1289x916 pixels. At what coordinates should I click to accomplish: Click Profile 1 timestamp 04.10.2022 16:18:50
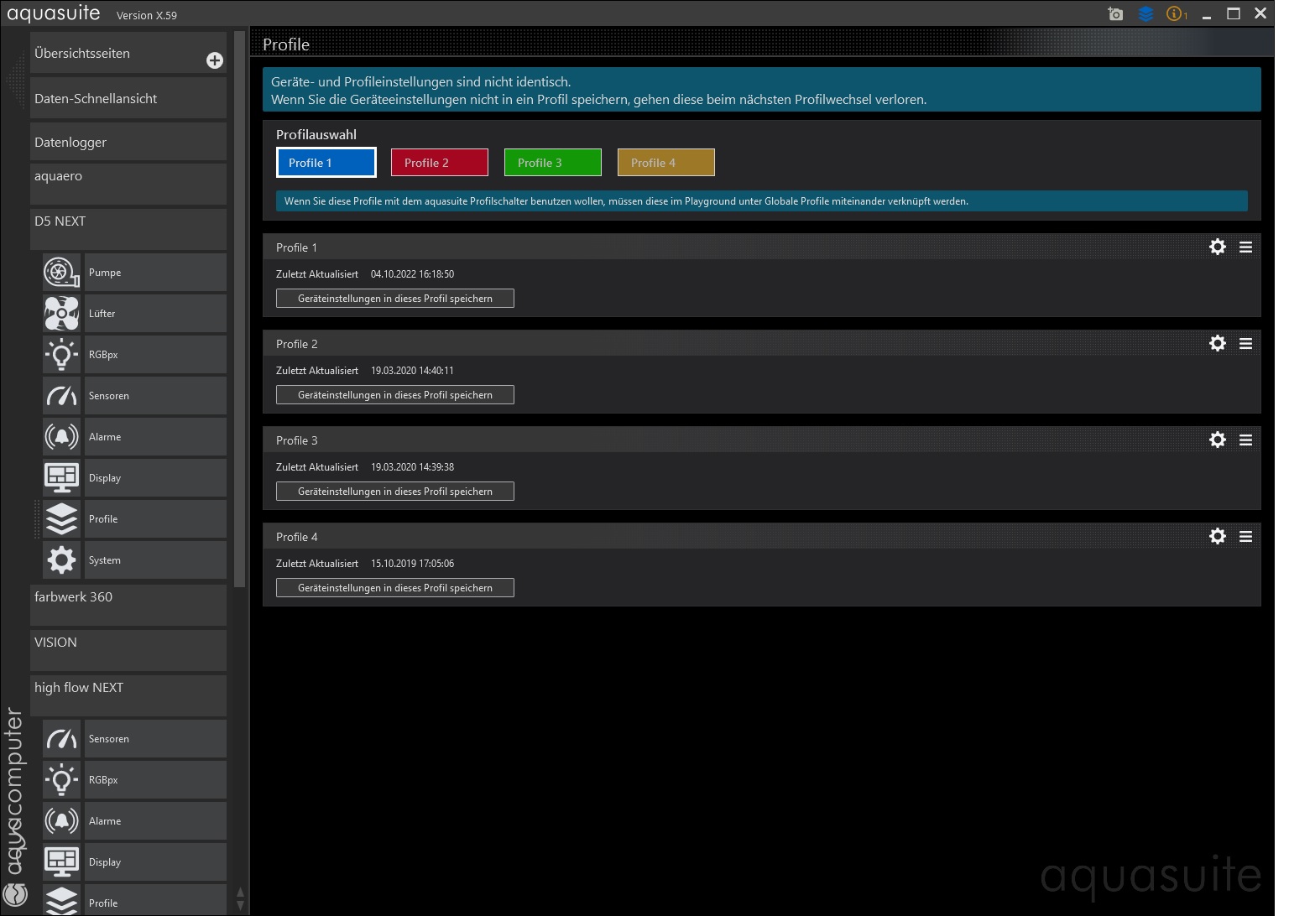pos(412,274)
